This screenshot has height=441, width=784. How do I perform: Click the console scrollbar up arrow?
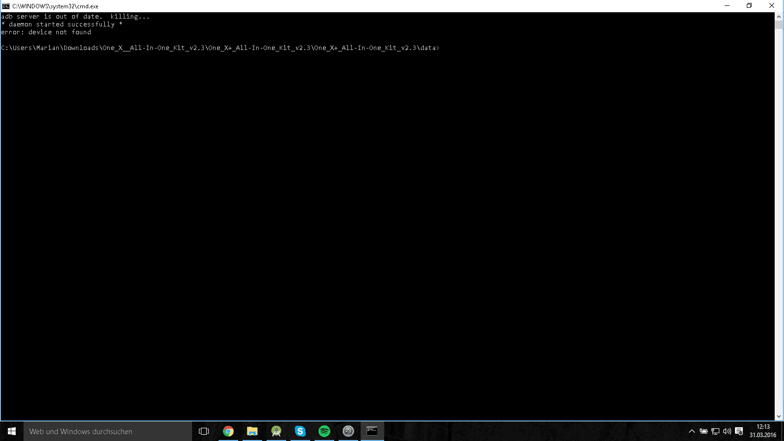(x=779, y=17)
